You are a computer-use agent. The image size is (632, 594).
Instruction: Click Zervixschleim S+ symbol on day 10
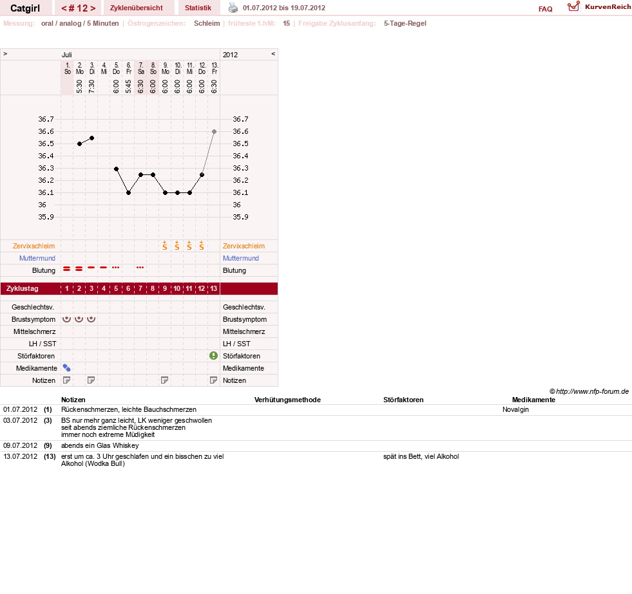tap(177, 246)
